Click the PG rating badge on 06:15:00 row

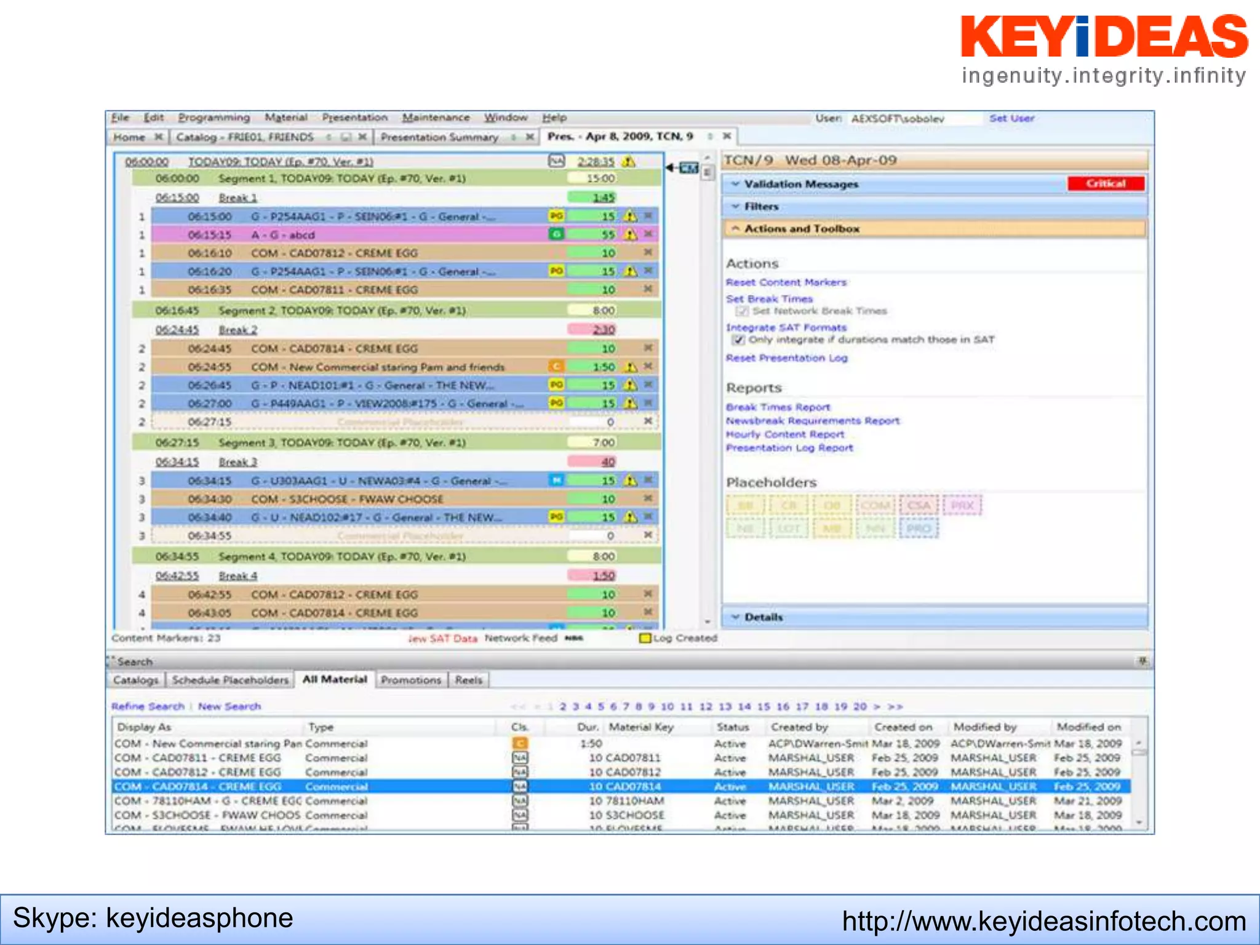pos(556,216)
